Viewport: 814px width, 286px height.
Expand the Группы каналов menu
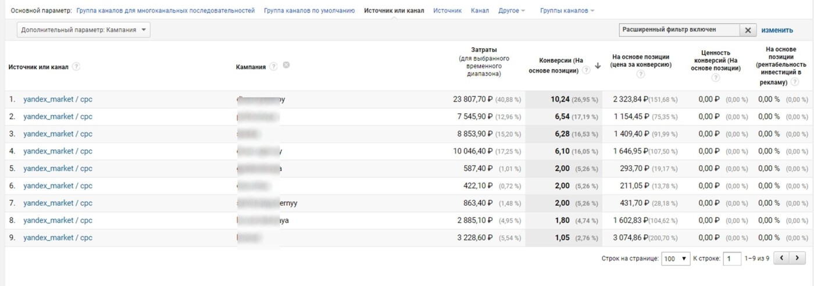point(567,11)
